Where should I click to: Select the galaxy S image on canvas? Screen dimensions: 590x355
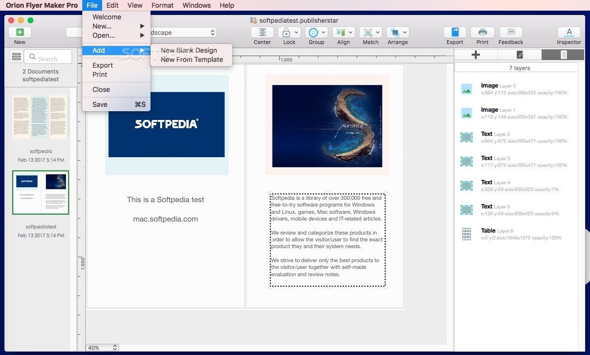[327, 126]
